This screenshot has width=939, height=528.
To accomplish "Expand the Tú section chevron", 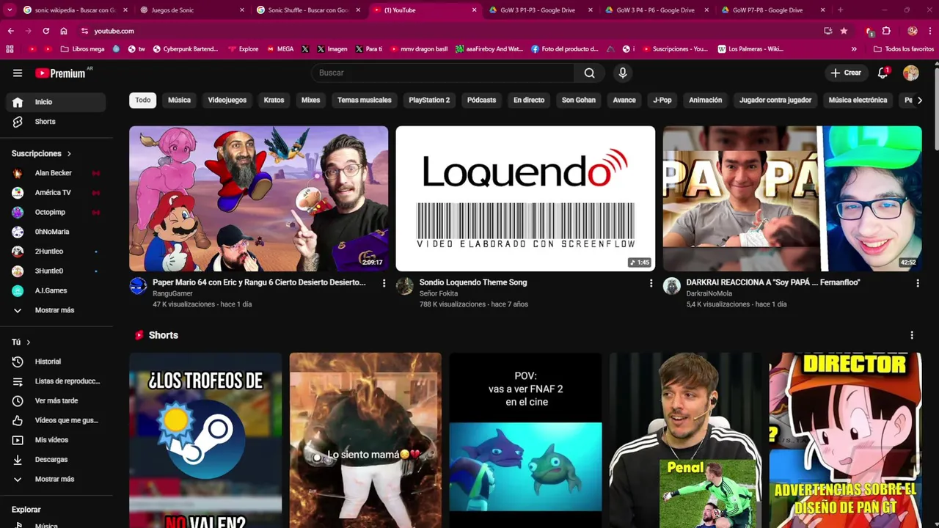I will 29,342.
